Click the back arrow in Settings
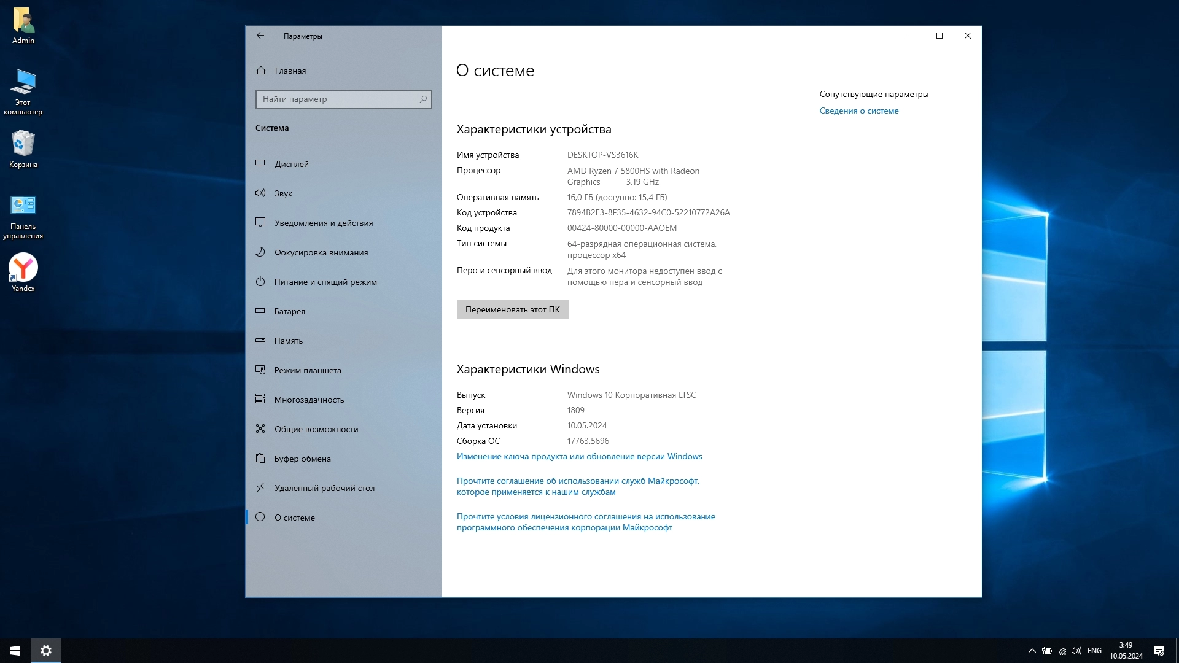Viewport: 1179px width, 663px height. tap(260, 36)
